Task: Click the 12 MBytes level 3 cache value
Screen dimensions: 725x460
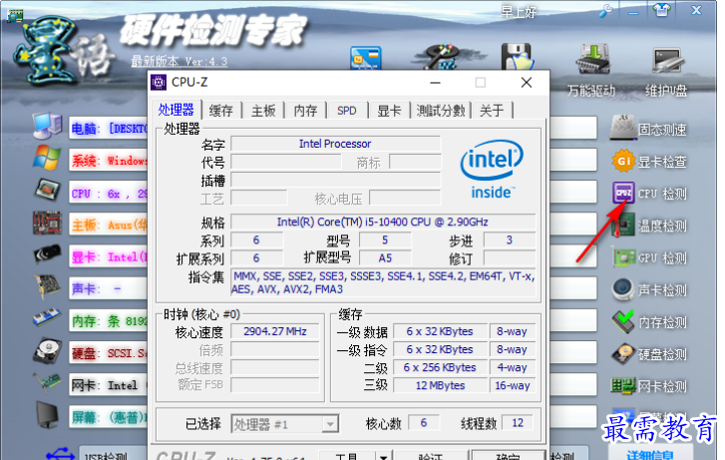Action: point(440,385)
